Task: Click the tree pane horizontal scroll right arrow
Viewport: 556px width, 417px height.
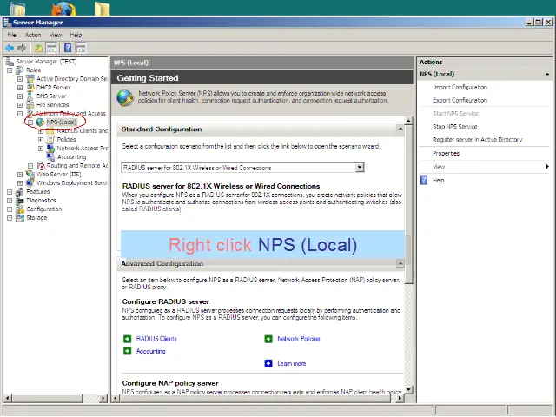Action: [103, 398]
